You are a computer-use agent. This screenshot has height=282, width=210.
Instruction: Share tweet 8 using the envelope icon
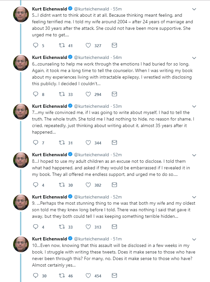click(x=115, y=185)
